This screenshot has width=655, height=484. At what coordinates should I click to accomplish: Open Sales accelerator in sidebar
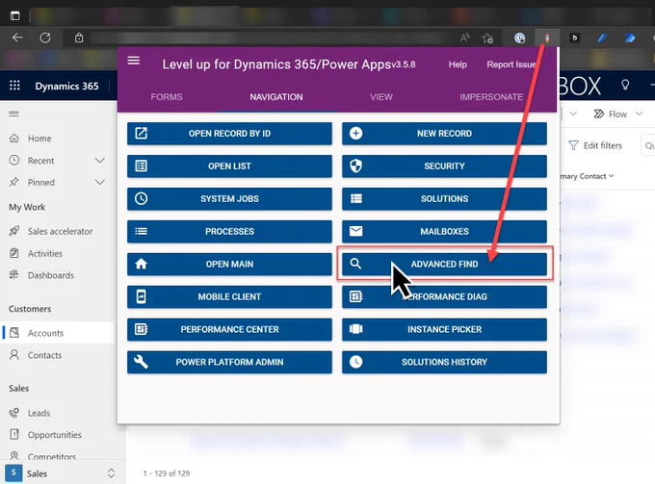point(60,231)
